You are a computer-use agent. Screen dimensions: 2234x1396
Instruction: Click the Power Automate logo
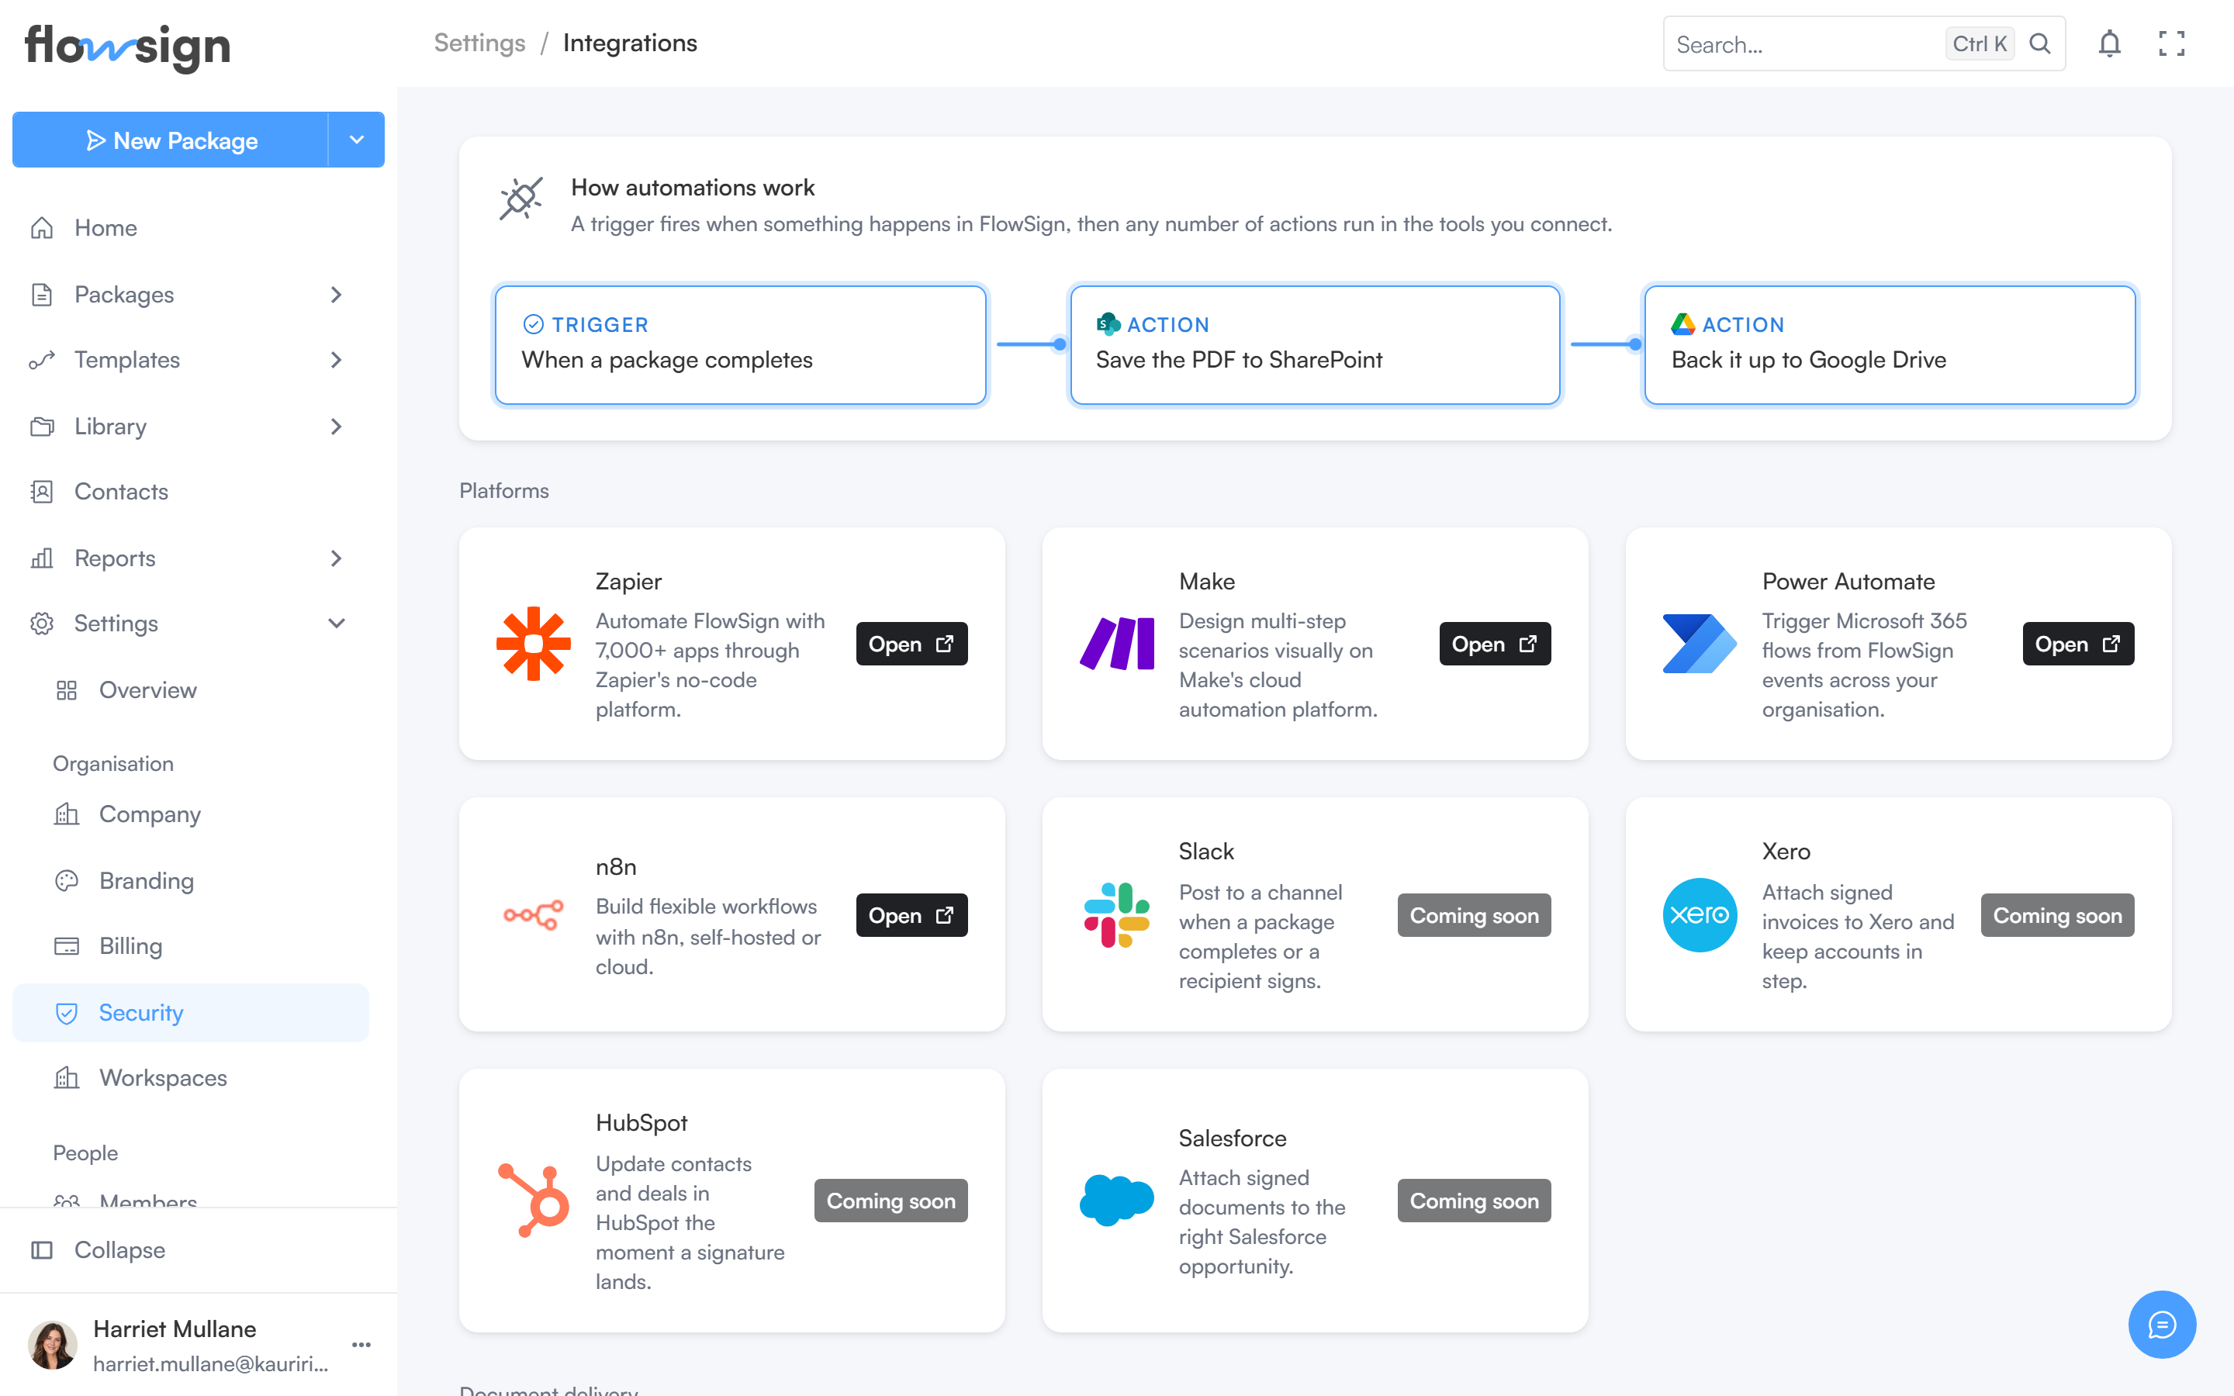pos(1700,644)
